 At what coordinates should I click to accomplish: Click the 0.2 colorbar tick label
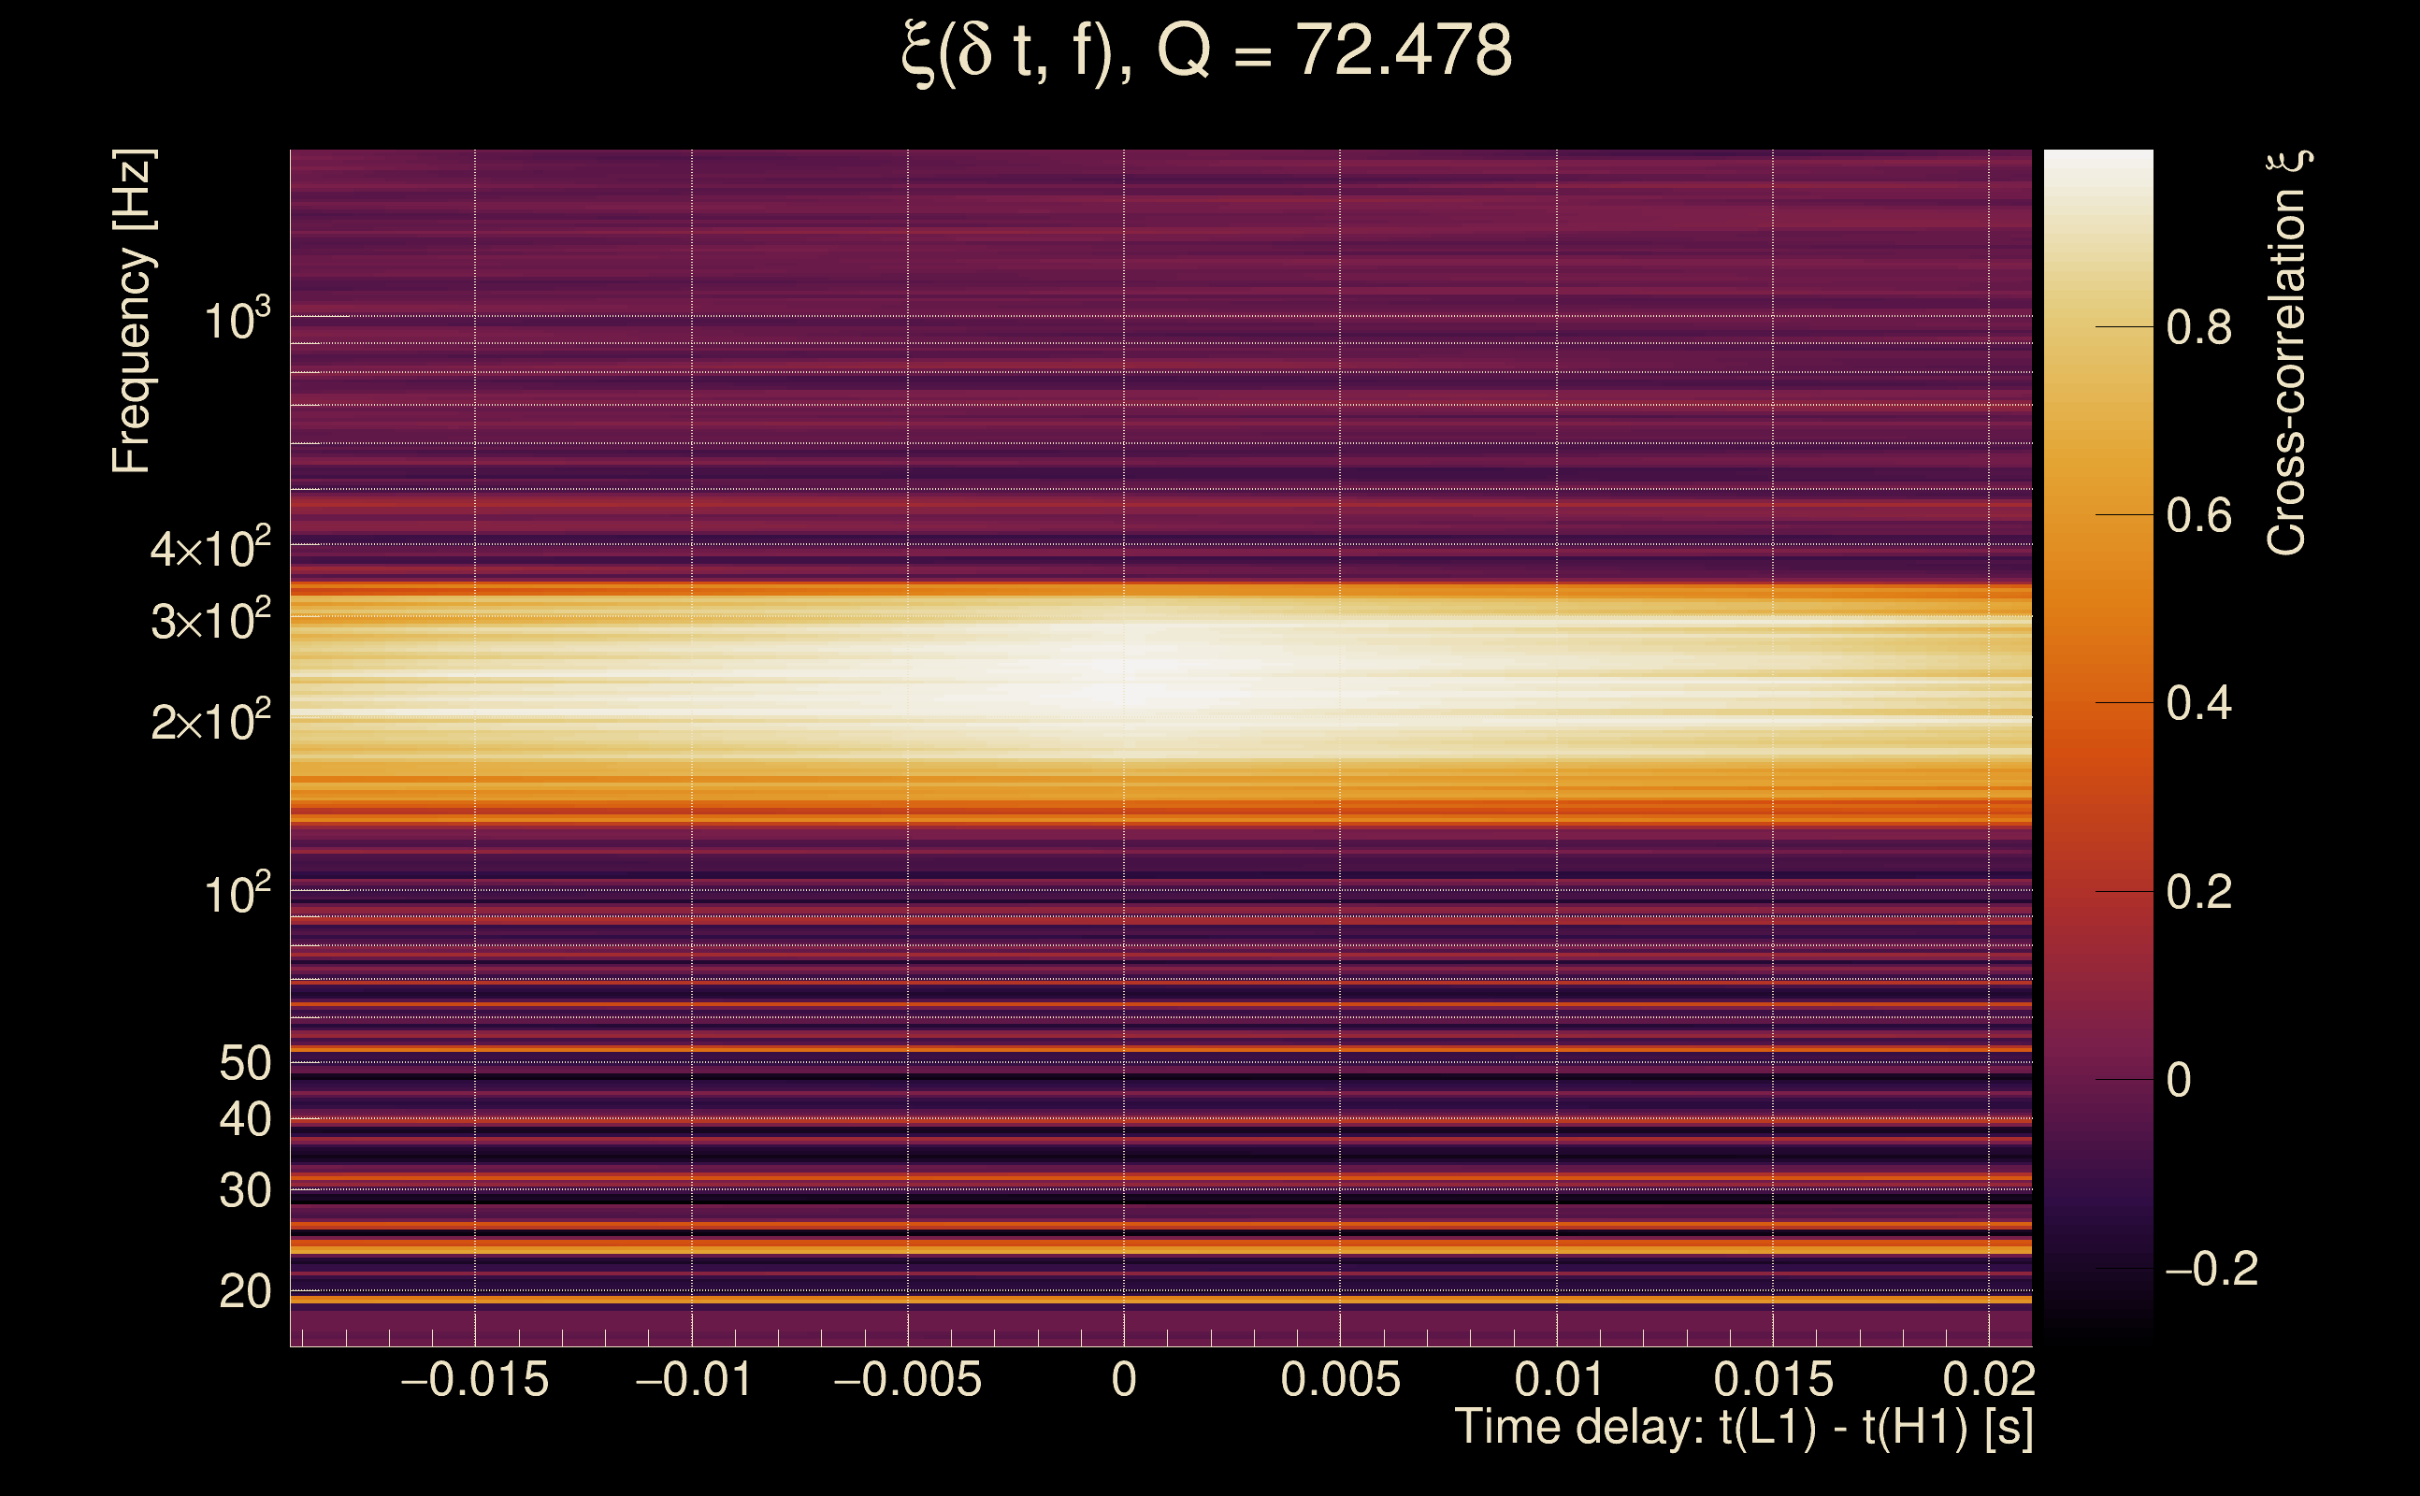coord(2198,892)
